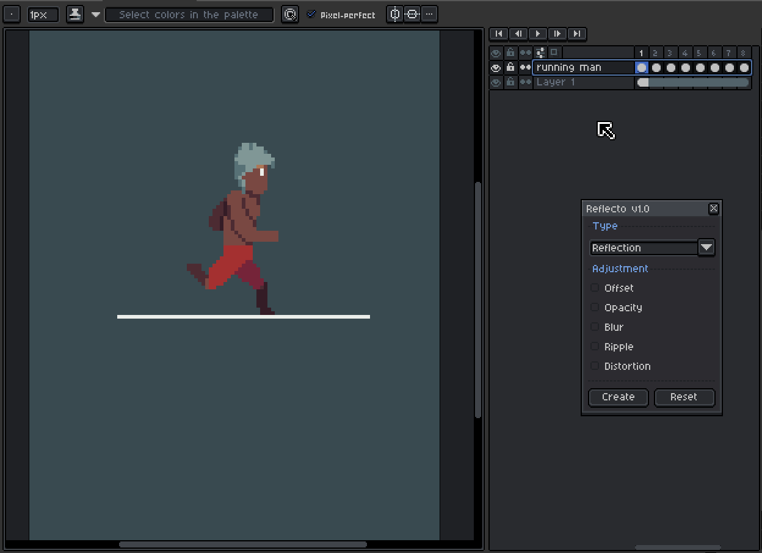Image resolution: width=762 pixels, height=553 pixels.
Task: Toggle visibility of Layer 1
Action: click(496, 82)
